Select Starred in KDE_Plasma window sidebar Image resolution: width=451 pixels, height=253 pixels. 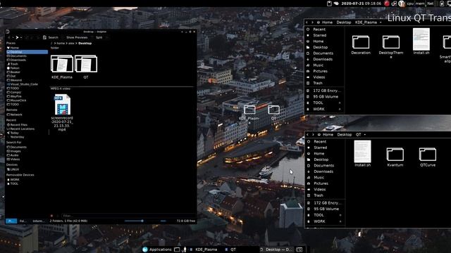click(319, 35)
